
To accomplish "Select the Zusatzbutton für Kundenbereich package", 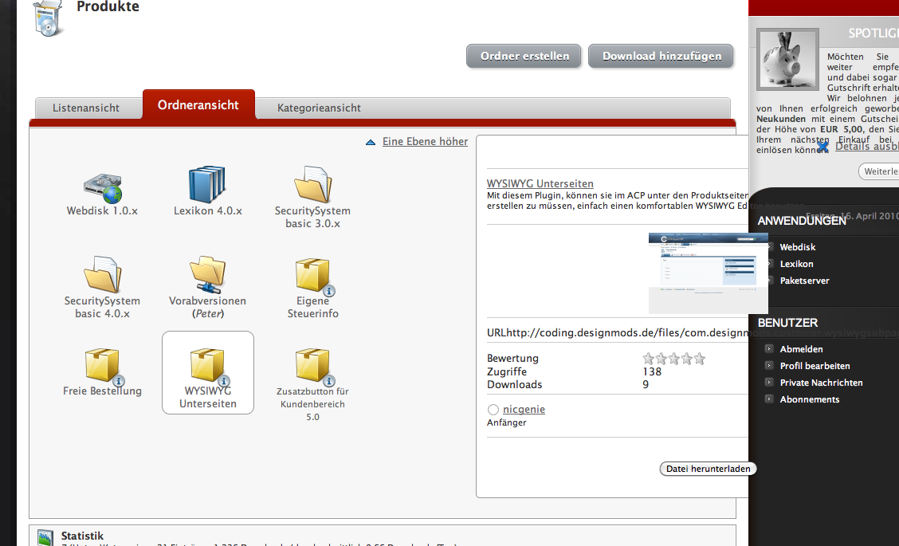I will [x=312, y=366].
